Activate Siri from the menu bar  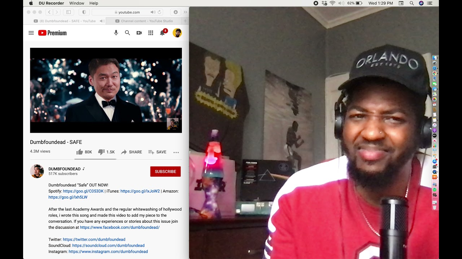pyautogui.click(x=421, y=3)
